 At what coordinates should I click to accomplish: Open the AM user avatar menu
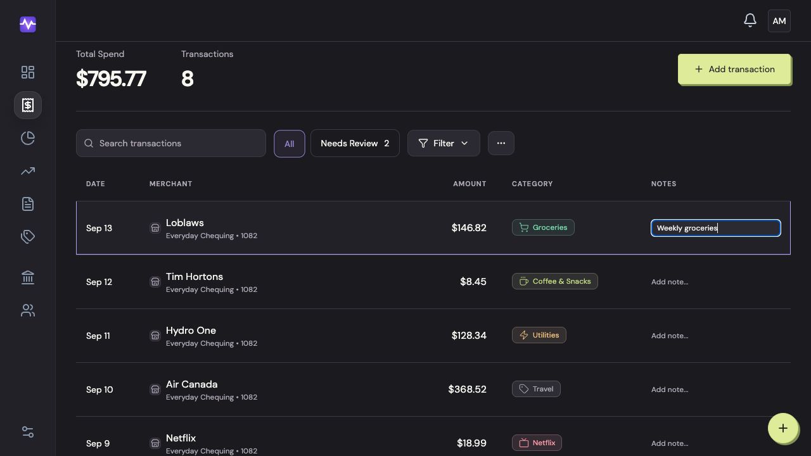tap(779, 21)
